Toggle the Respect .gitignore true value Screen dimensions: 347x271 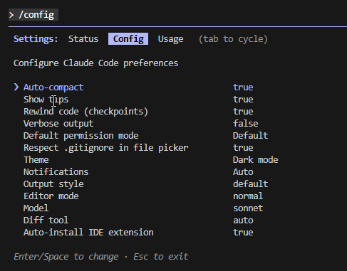[243, 148]
